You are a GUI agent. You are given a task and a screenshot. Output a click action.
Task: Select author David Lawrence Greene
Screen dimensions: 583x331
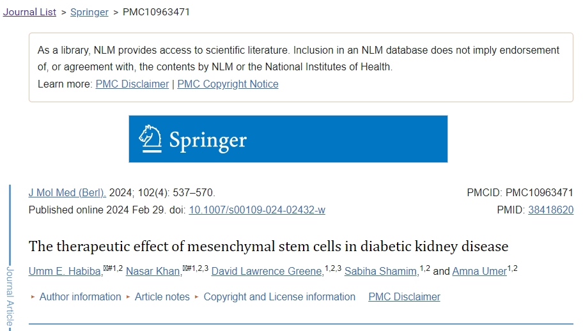(x=267, y=272)
